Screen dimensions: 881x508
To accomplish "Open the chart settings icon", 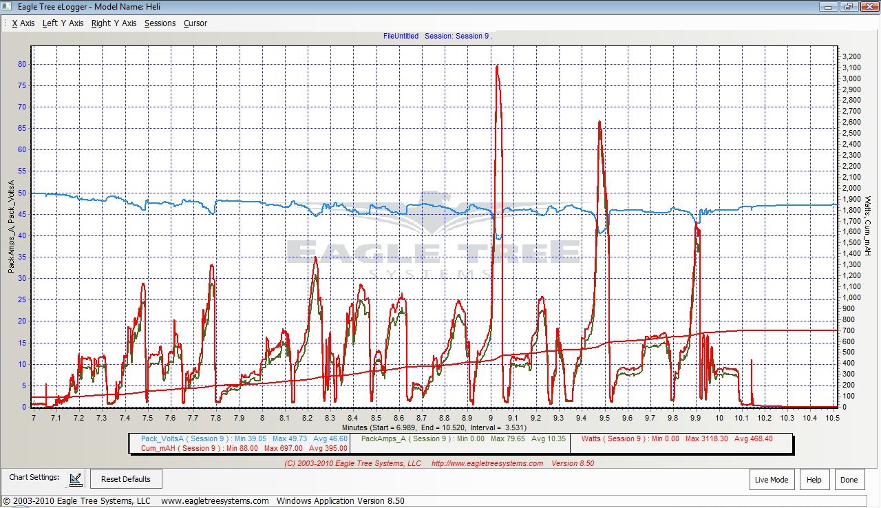I will click(76, 478).
